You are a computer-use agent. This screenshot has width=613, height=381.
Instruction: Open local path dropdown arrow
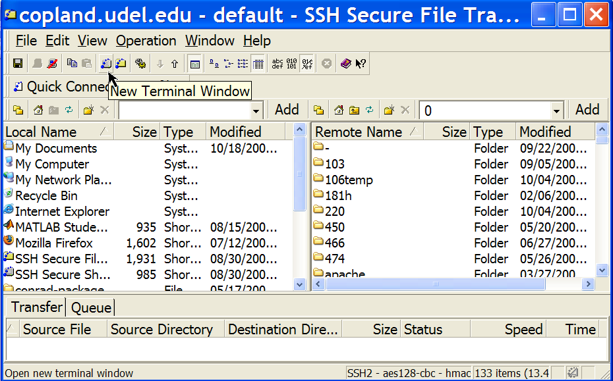point(256,111)
